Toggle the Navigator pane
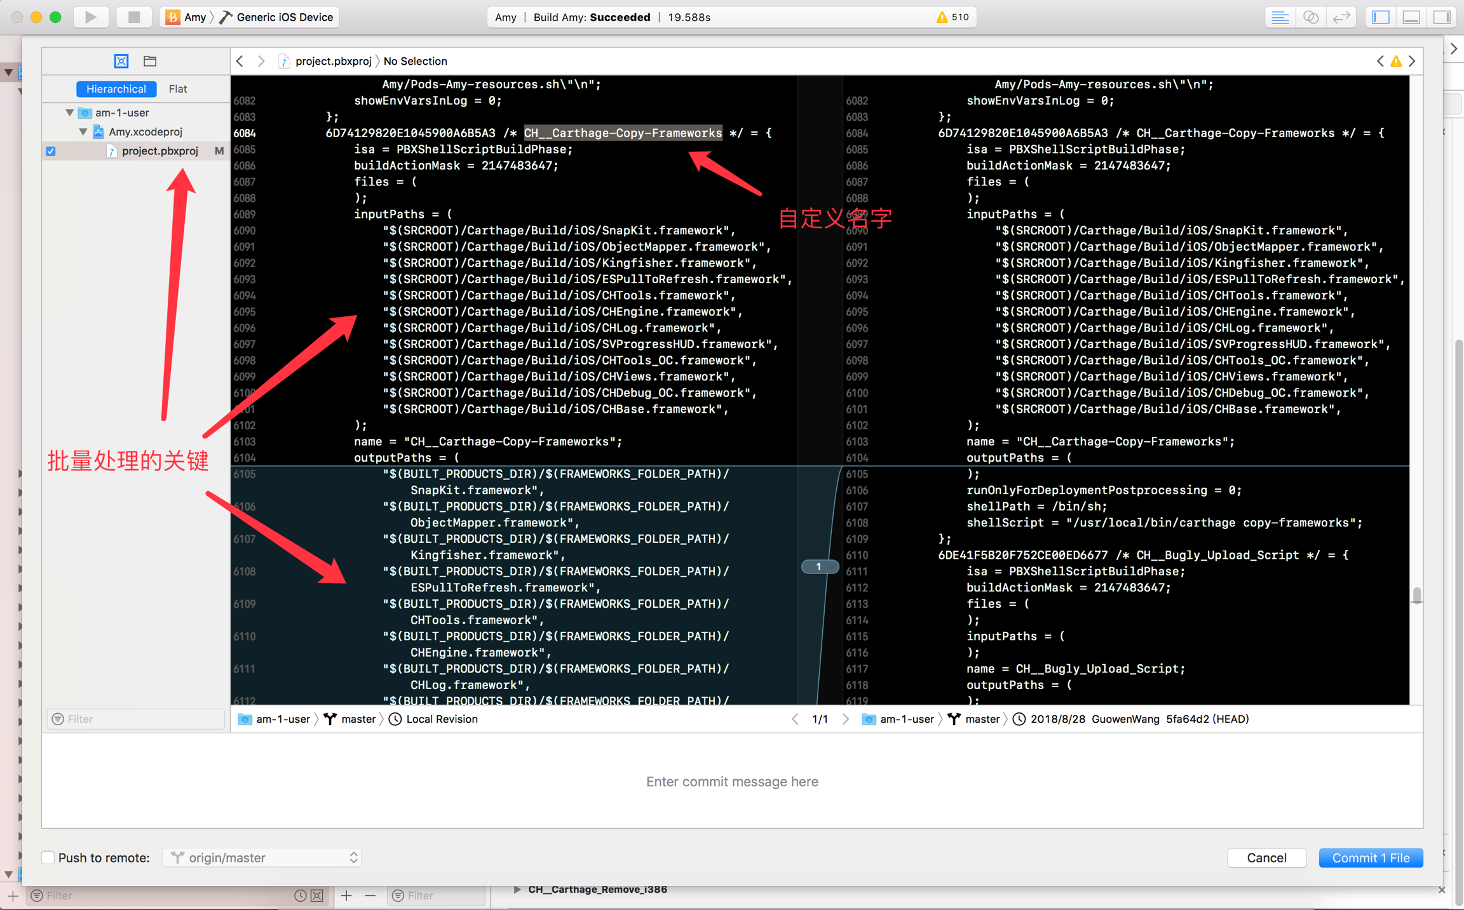This screenshot has height=910, width=1464. pyautogui.click(x=1381, y=17)
